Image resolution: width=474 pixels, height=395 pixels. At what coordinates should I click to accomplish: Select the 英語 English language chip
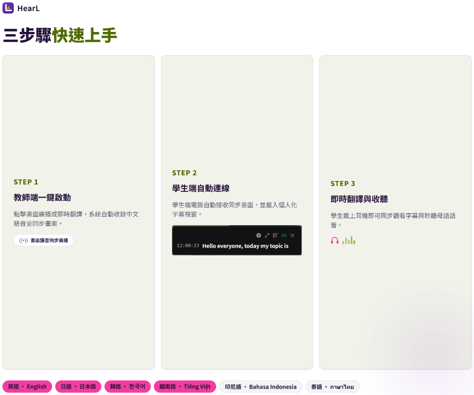click(x=27, y=387)
